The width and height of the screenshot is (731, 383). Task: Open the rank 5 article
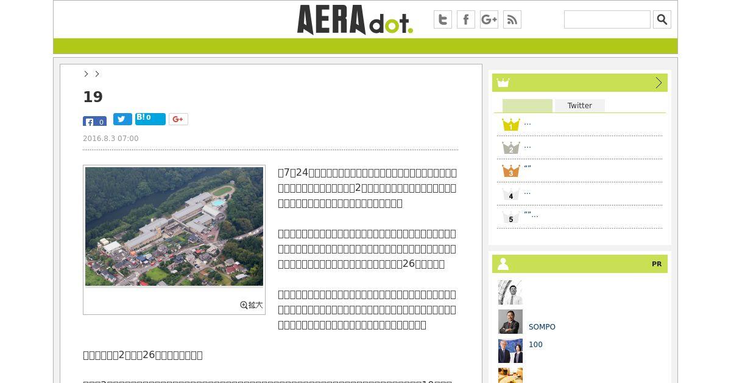pyautogui.click(x=510, y=217)
